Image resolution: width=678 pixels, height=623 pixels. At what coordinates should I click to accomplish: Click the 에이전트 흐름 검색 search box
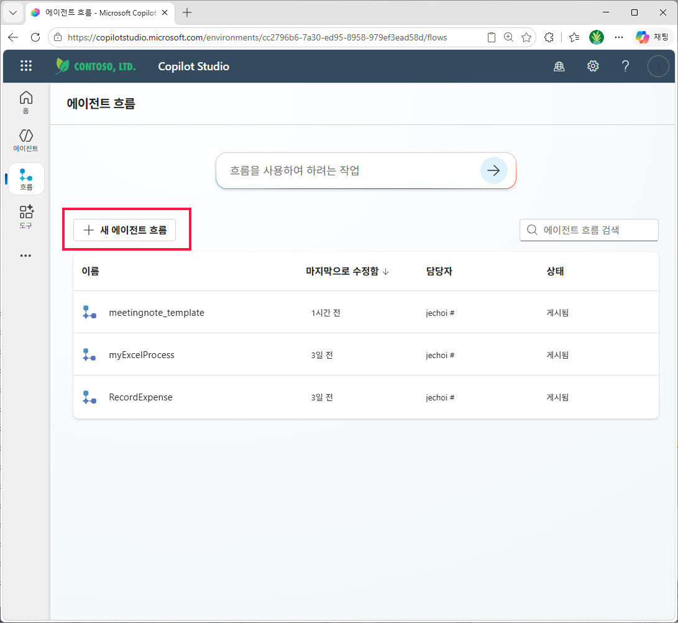[589, 229]
